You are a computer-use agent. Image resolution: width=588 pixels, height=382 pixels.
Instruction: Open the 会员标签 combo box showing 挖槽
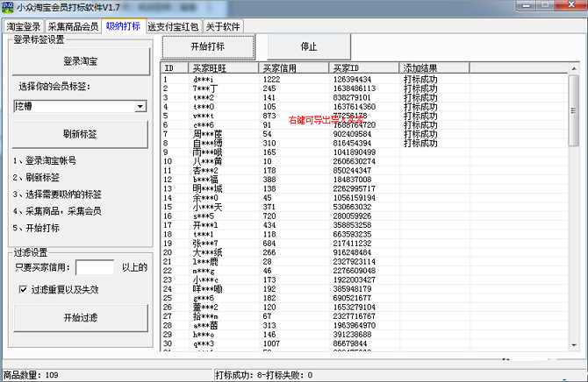(80, 106)
